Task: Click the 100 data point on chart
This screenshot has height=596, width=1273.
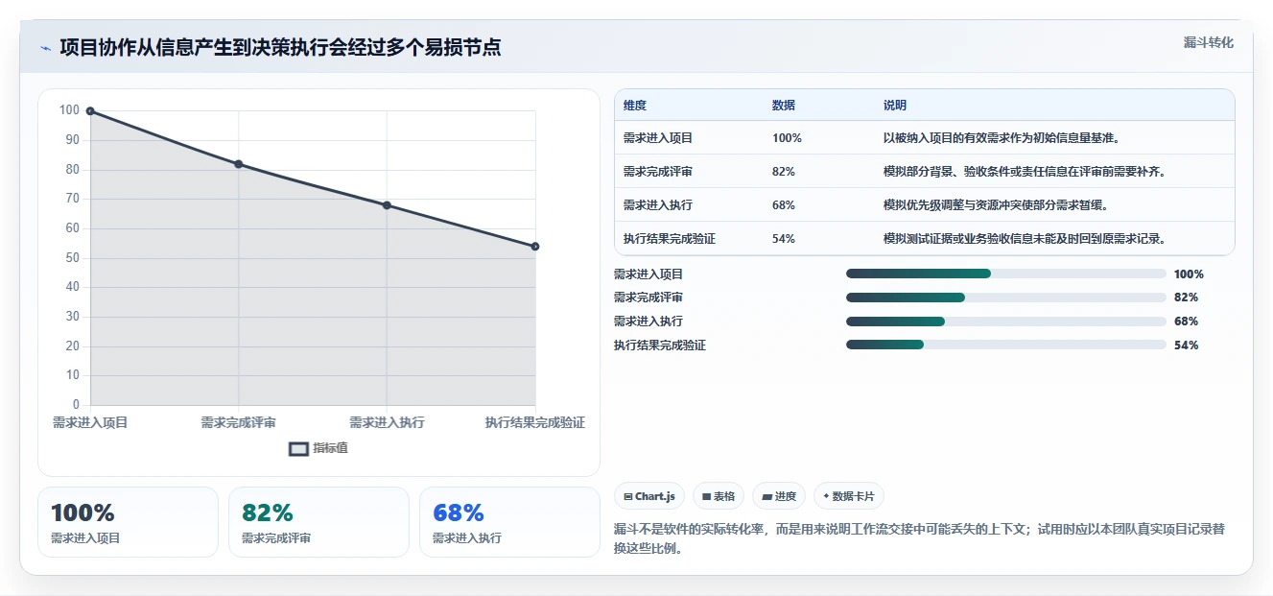Action: click(x=90, y=111)
